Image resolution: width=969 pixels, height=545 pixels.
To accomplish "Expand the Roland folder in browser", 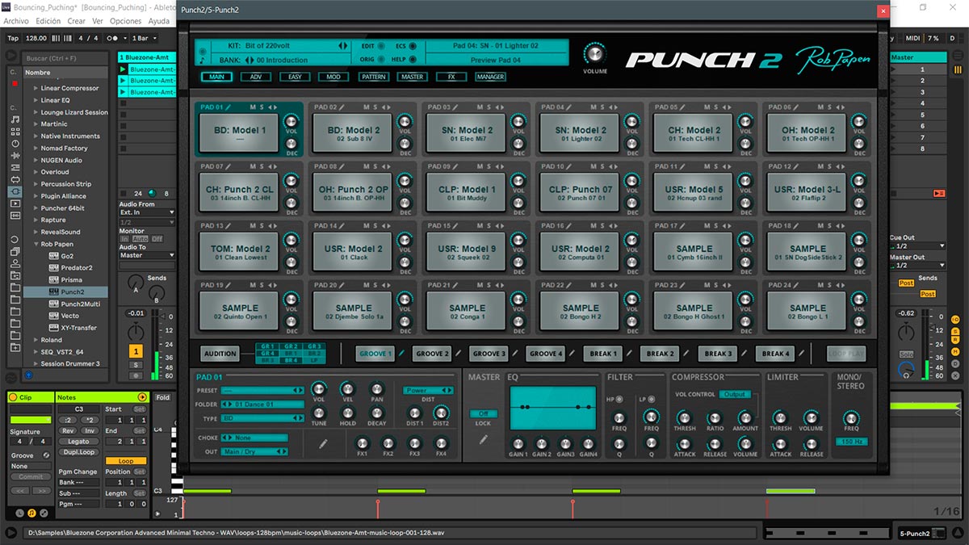I will (x=36, y=340).
